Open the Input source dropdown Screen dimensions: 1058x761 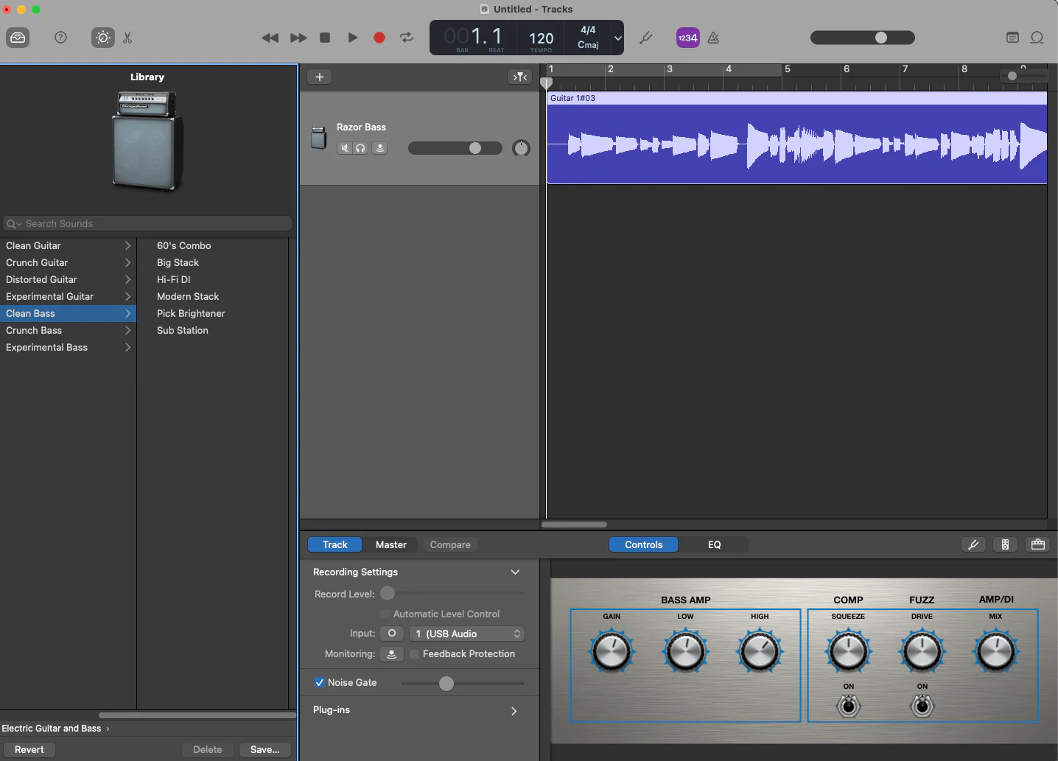coord(467,634)
